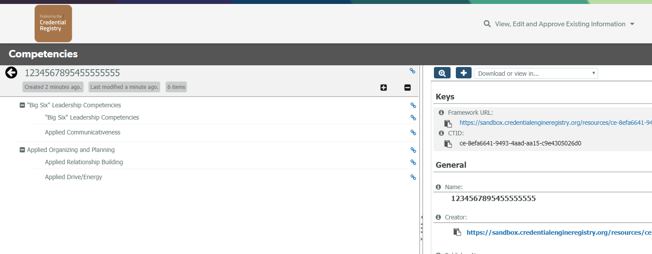
Task: Click the blue plus button in detail panel
Action: coord(464,73)
